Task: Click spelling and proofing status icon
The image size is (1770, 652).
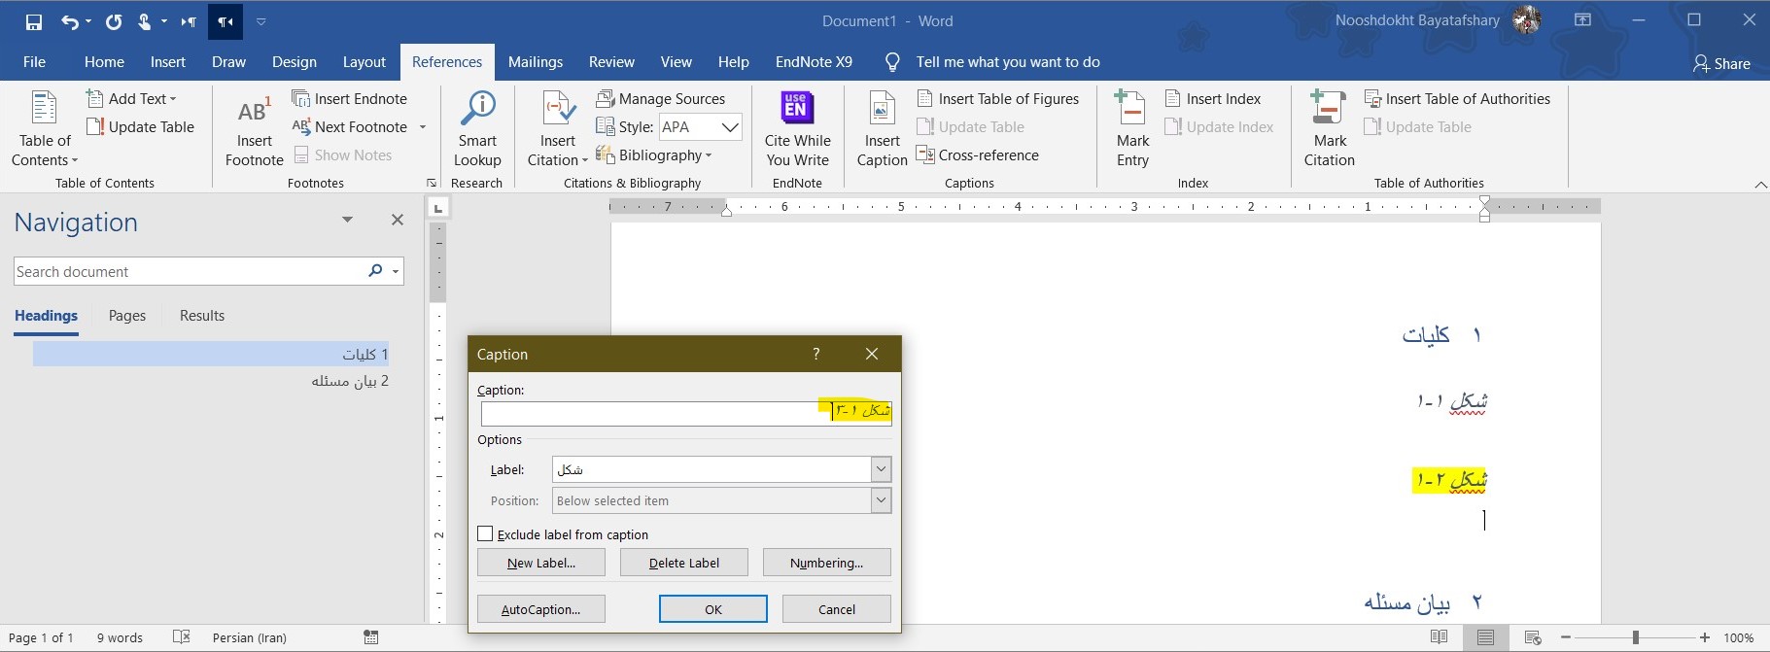Action: (x=181, y=637)
